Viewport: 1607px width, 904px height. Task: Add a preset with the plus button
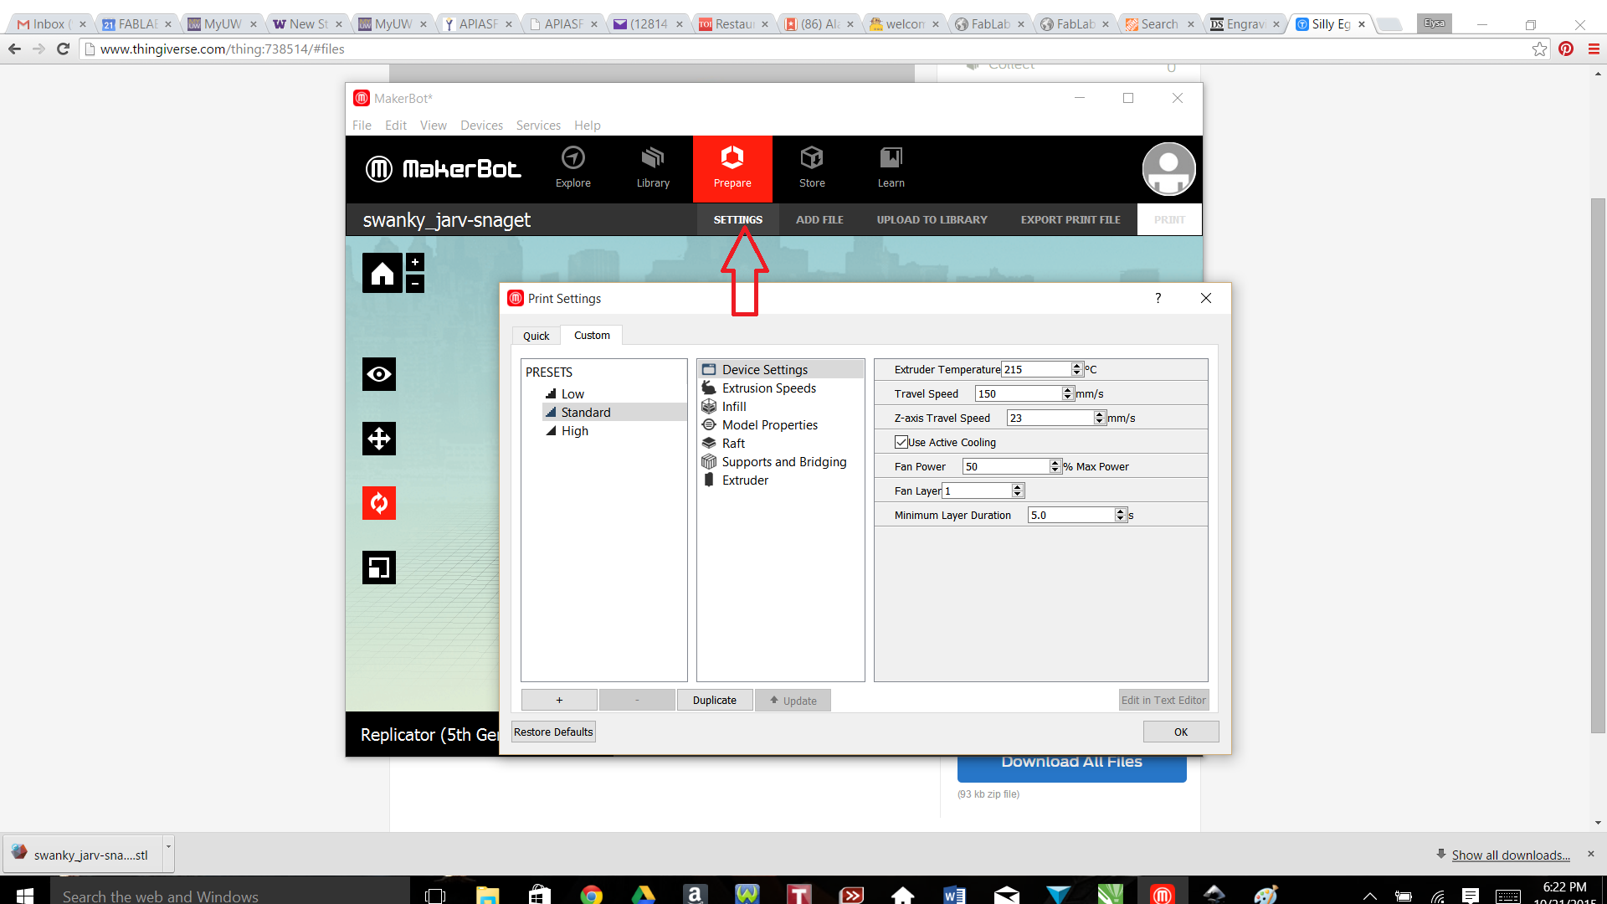(x=559, y=700)
